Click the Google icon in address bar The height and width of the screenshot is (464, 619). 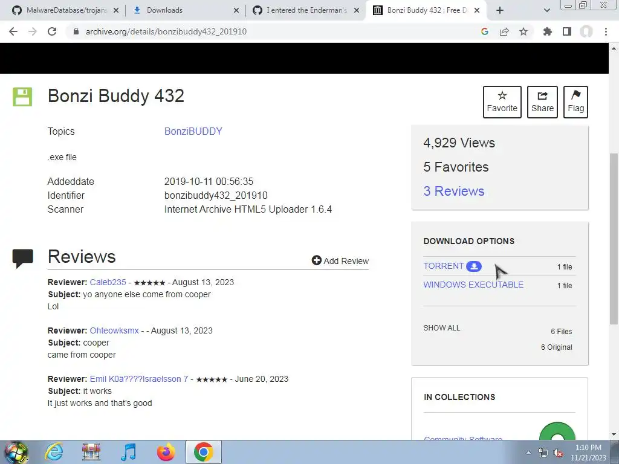[x=485, y=31]
